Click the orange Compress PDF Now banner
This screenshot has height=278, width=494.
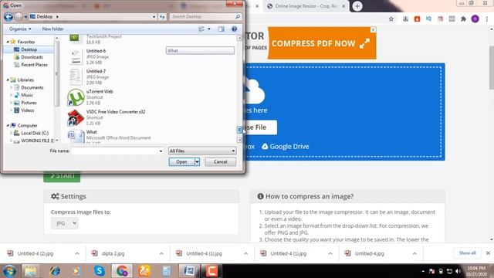pos(322,43)
